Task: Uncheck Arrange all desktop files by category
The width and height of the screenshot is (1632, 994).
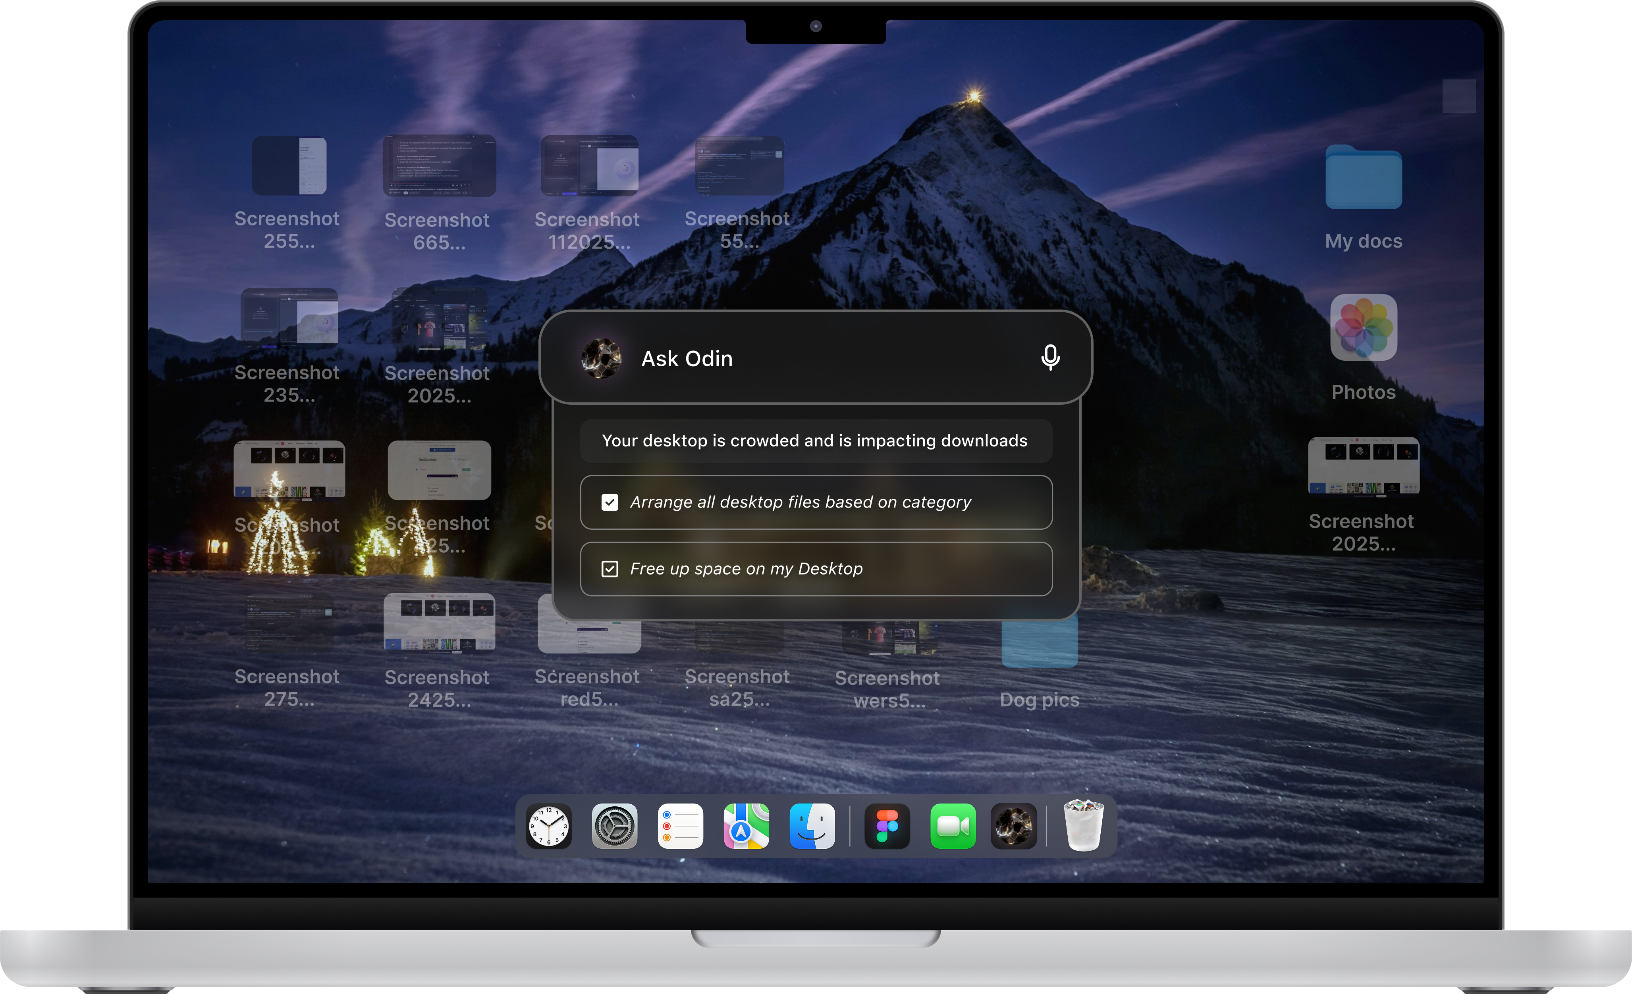Action: [x=610, y=502]
